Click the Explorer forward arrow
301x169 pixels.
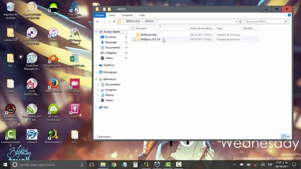point(104,22)
